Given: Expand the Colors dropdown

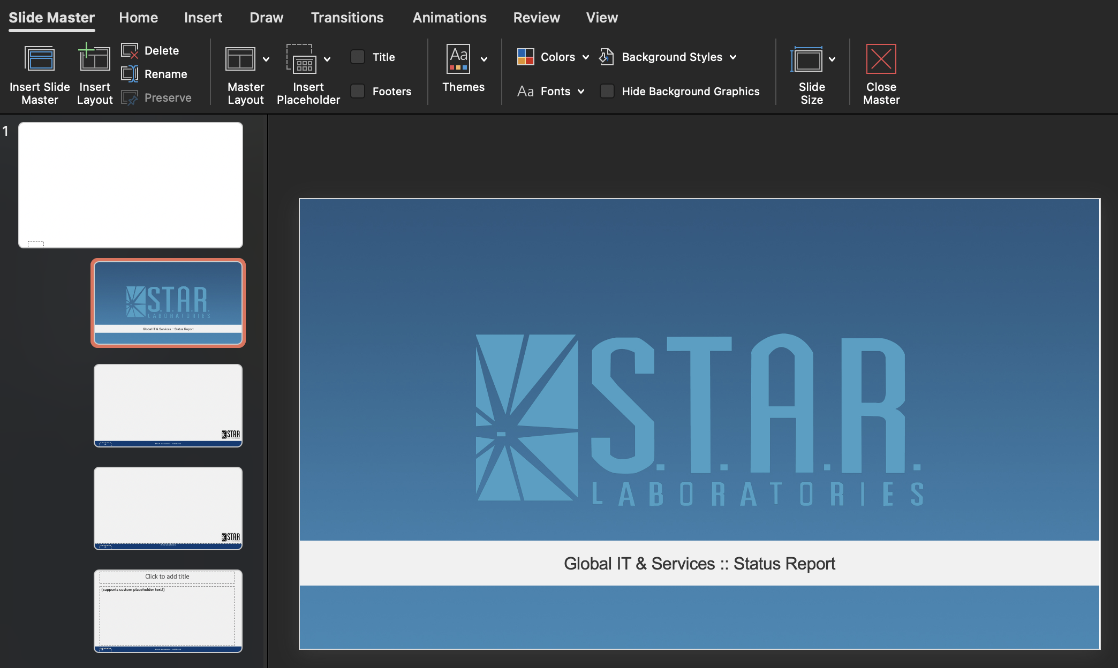Looking at the screenshot, I should coord(585,57).
